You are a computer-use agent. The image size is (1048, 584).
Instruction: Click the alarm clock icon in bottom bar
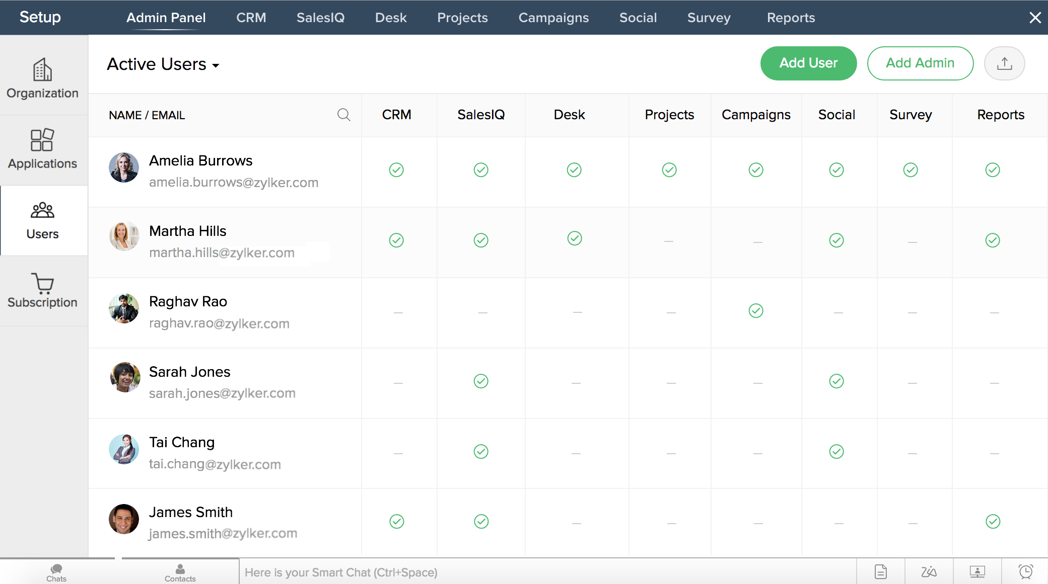[1025, 572]
